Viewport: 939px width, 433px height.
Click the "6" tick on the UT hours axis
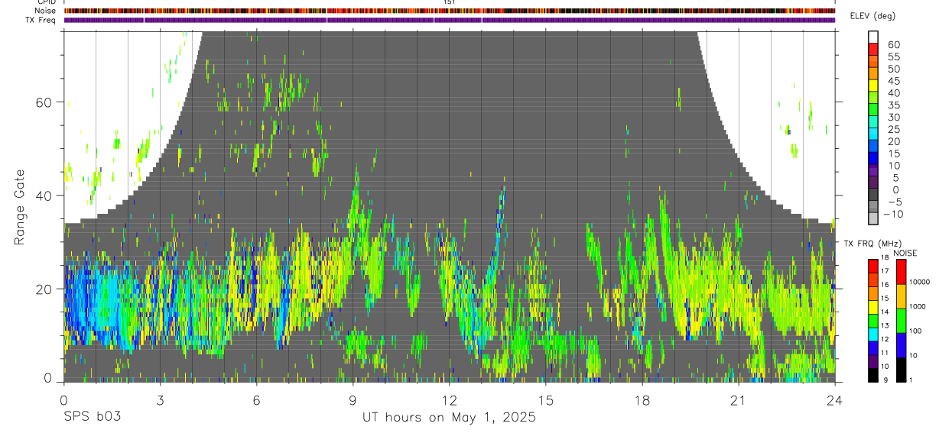[256, 400]
